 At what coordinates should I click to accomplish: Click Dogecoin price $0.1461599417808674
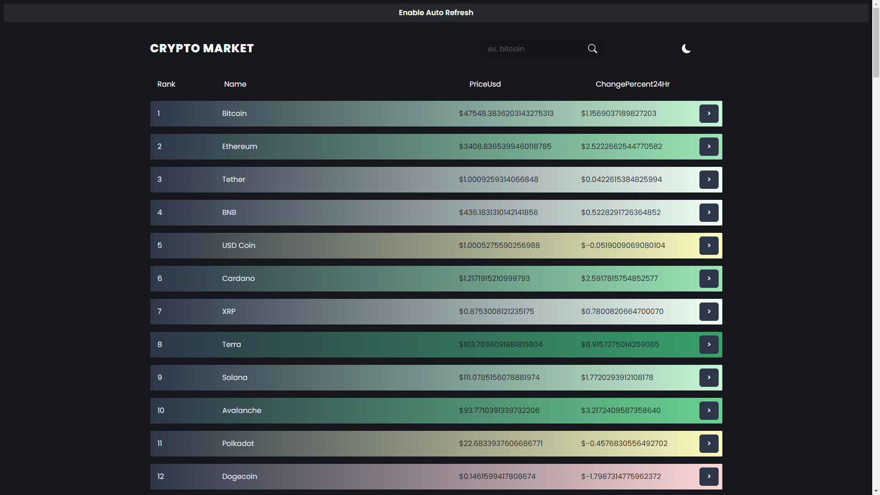(497, 477)
